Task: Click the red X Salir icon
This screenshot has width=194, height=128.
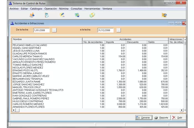Action: 174,117
